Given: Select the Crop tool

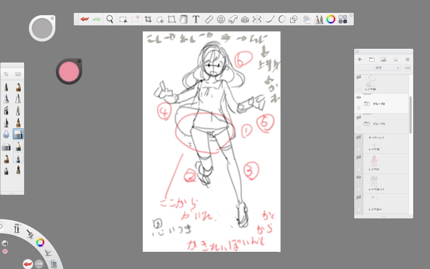Looking at the screenshot, I should pos(148,19).
